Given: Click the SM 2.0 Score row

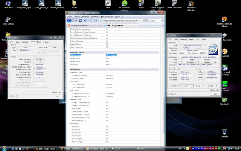Looking at the screenshot, I should click(x=114, y=58).
